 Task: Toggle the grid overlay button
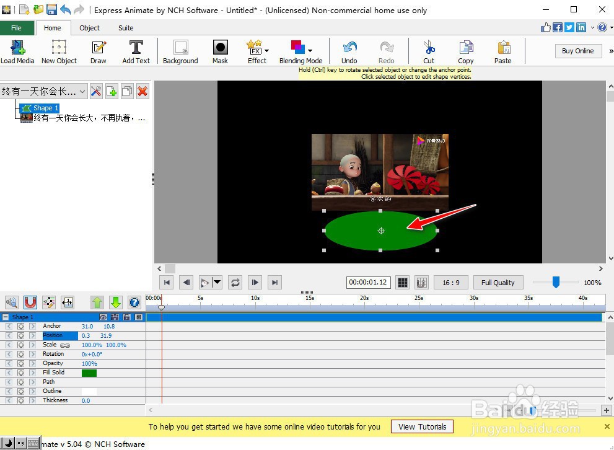point(403,283)
